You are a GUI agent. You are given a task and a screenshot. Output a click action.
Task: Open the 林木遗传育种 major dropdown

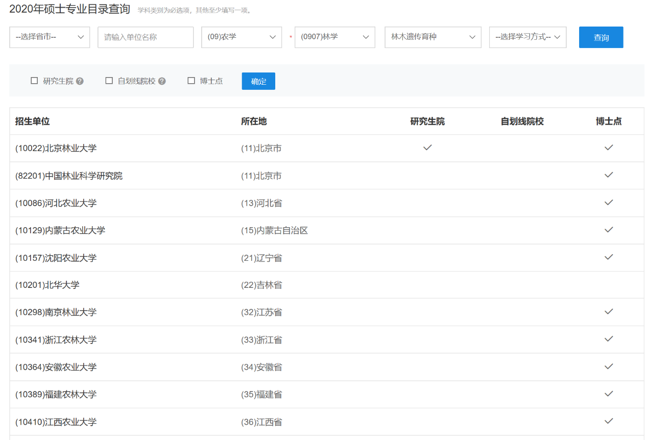point(433,37)
